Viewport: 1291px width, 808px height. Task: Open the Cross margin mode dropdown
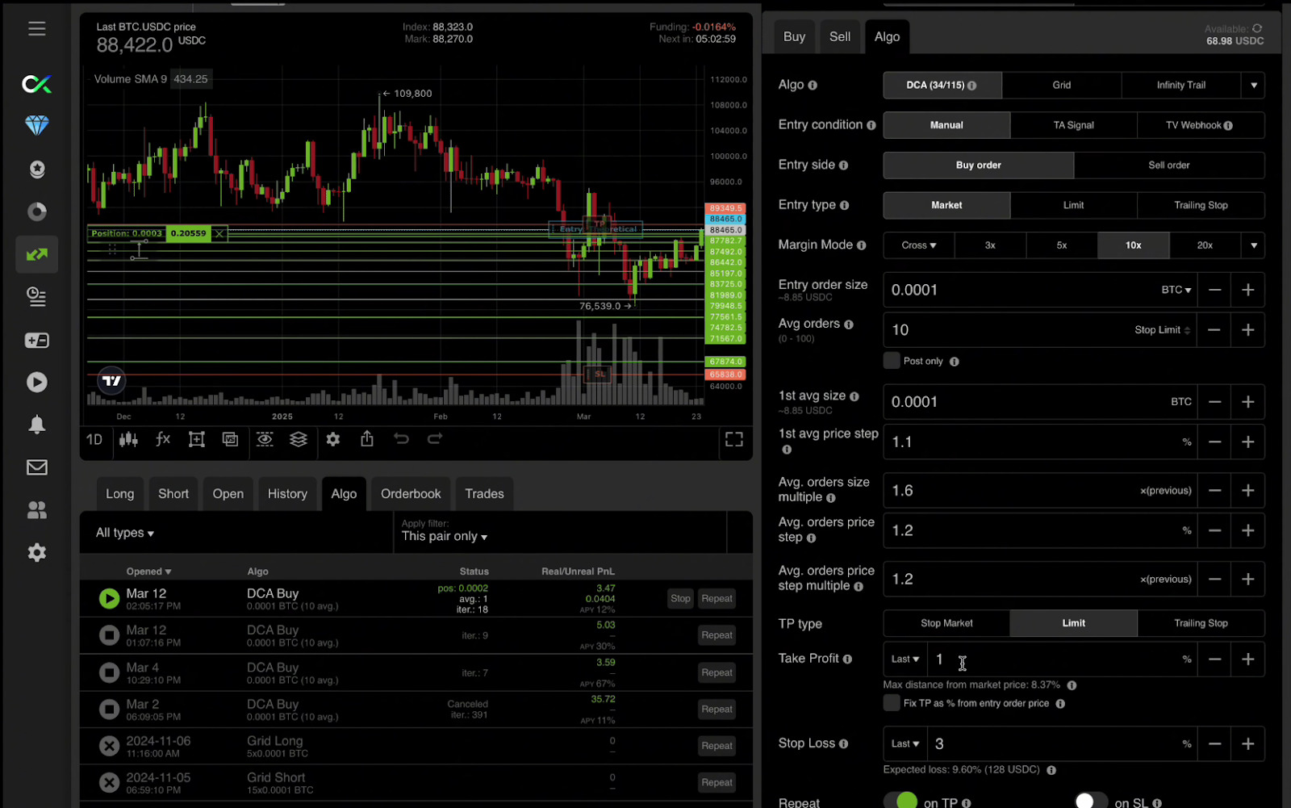point(918,245)
